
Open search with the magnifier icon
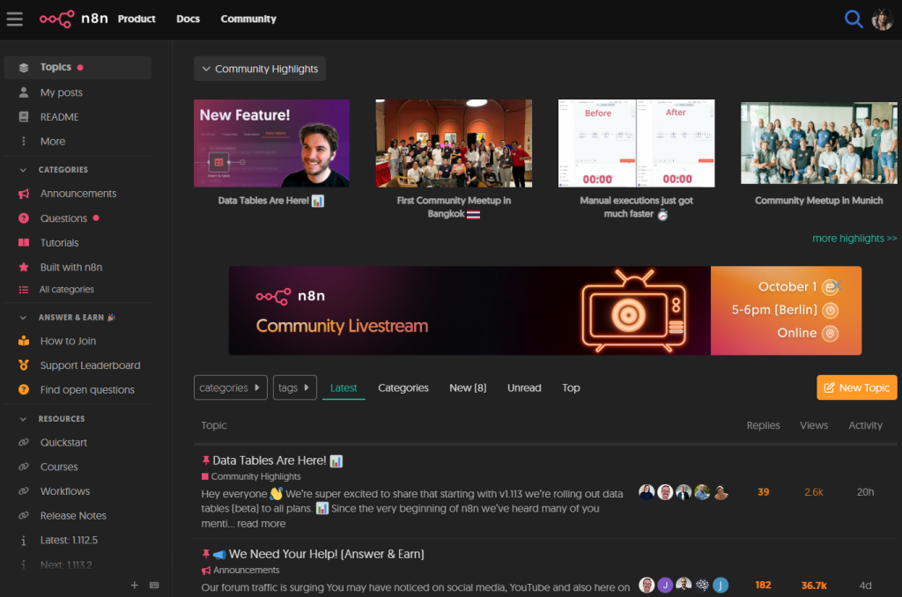click(x=853, y=18)
